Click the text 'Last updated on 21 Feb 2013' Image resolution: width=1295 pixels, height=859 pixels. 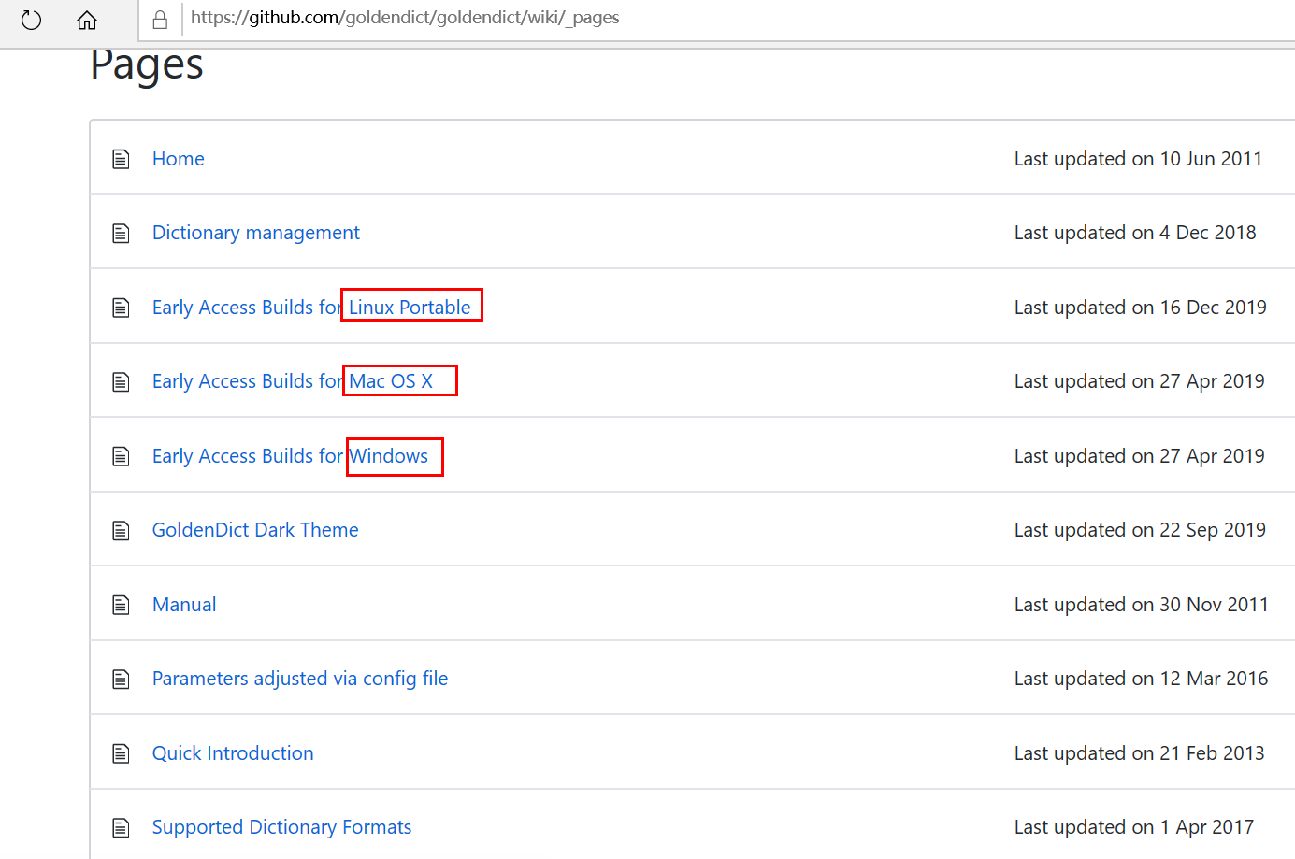[x=1140, y=753]
